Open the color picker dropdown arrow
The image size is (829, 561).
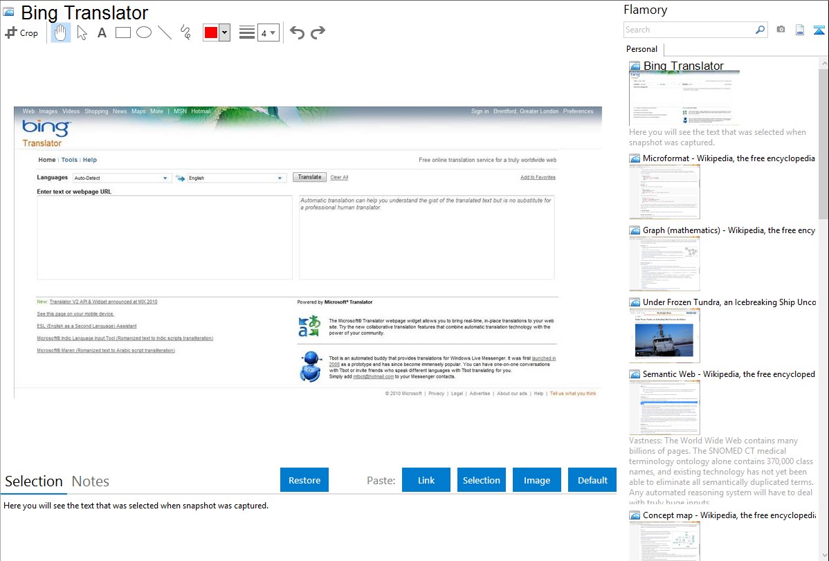click(225, 33)
